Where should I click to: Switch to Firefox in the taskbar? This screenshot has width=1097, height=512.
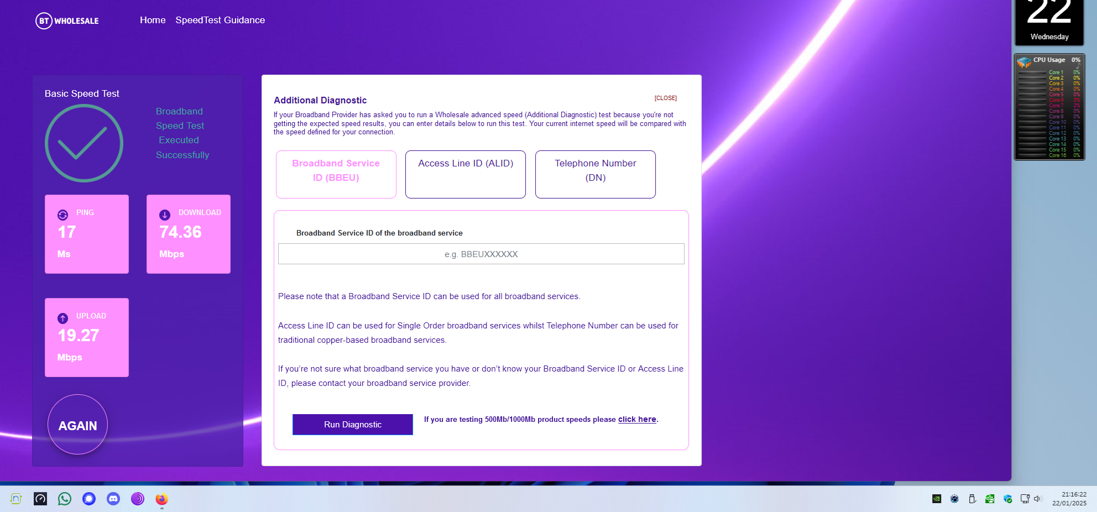click(x=161, y=499)
